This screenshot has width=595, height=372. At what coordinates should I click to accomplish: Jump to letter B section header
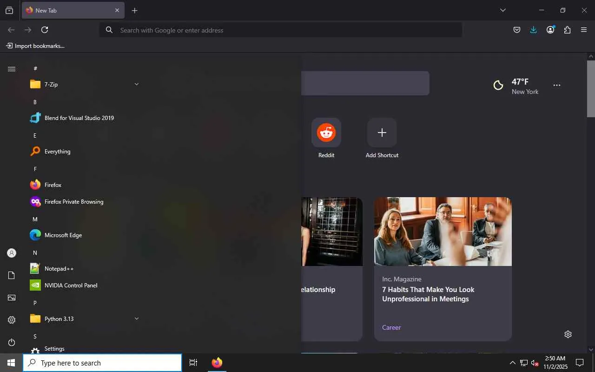(35, 102)
